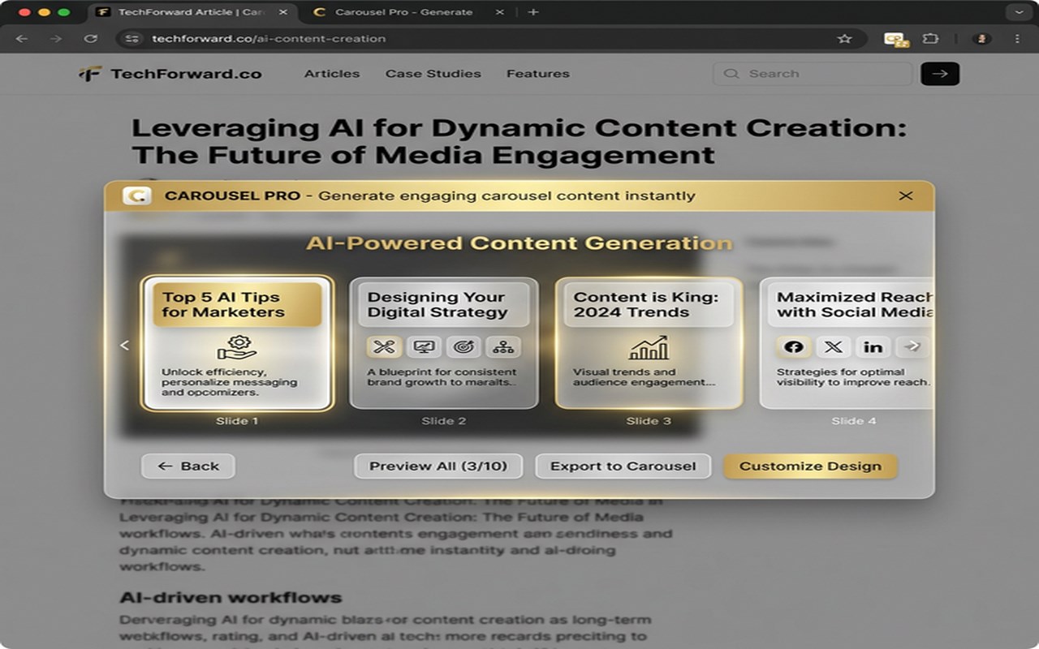Click the "AI-Powered Content Generation" heading
1039x649 pixels.
pyautogui.click(x=519, y=243)
